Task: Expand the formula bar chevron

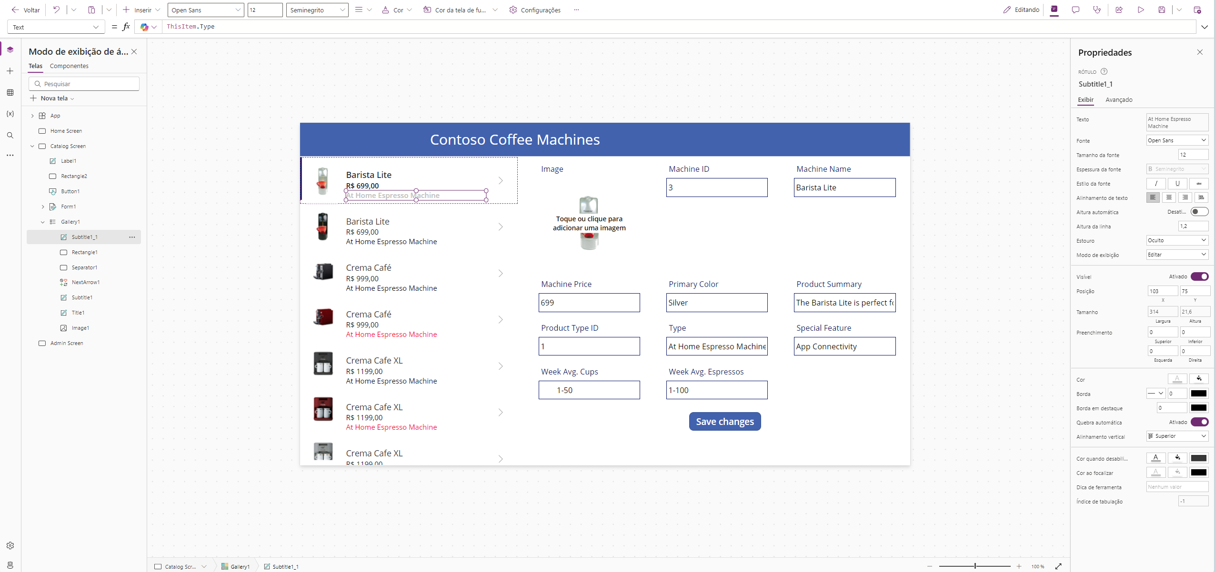Action: tap(1205, 27)
